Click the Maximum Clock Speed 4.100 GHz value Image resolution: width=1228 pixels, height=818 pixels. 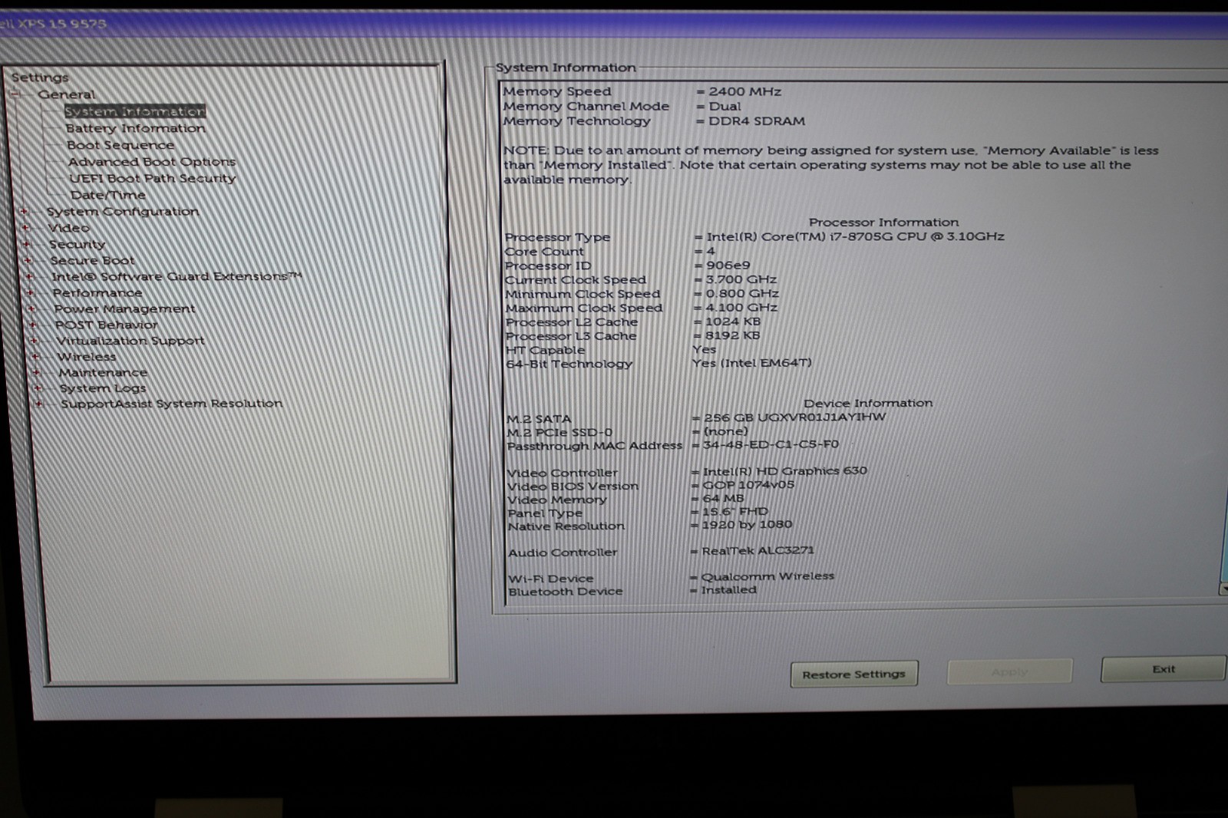[x=741, y=307]
